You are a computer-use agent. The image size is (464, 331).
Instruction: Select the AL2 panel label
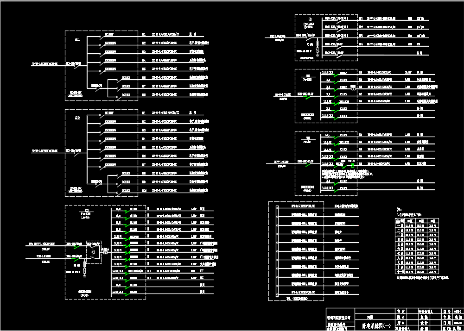[77, 118]
